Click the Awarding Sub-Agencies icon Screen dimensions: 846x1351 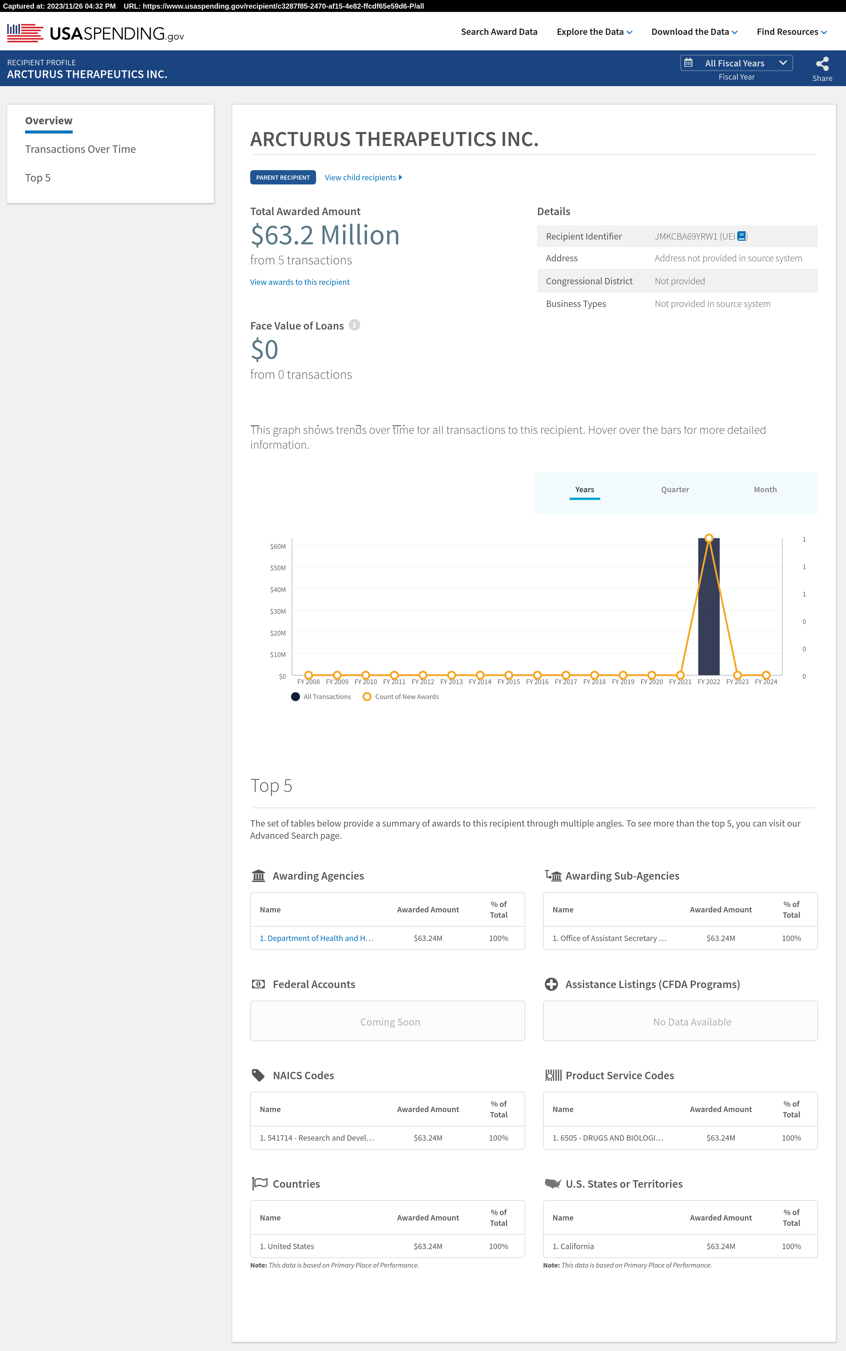coord(553,875)
